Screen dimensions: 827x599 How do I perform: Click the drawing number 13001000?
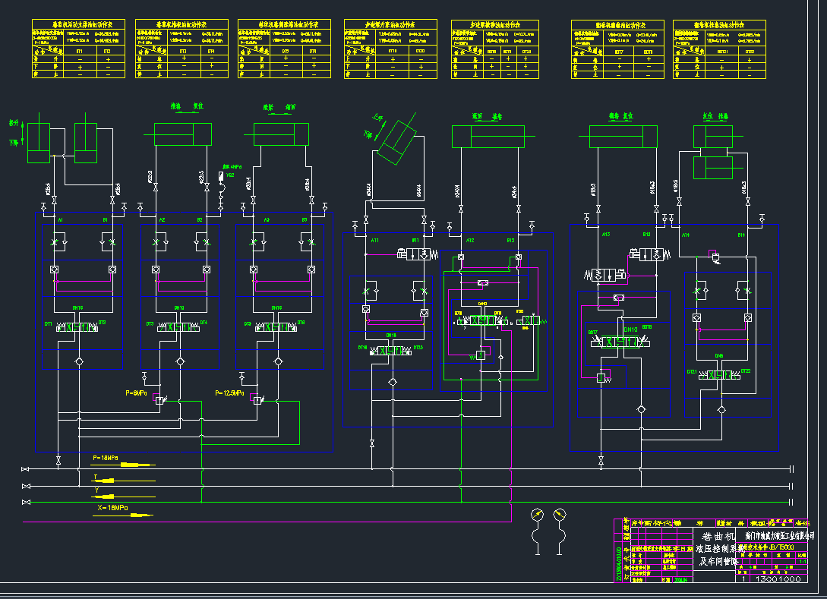769,579
